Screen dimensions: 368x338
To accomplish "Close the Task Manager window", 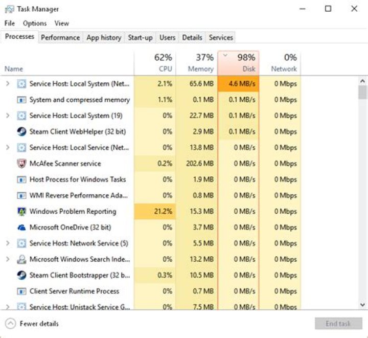I will point(354,9).
